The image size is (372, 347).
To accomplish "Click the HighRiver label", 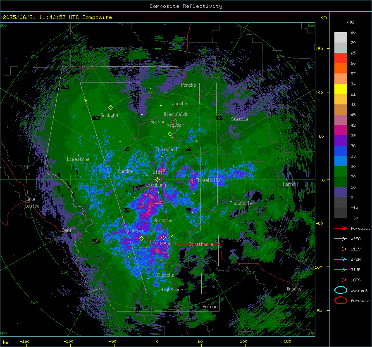I will tap(172, 290).
